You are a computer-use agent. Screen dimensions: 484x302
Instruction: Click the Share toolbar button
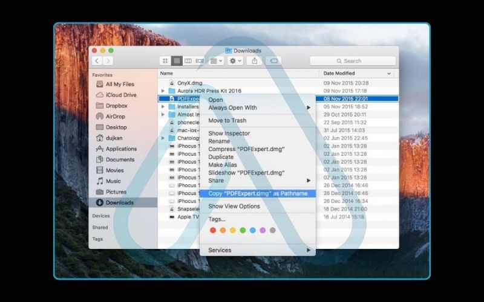point(254,61)
